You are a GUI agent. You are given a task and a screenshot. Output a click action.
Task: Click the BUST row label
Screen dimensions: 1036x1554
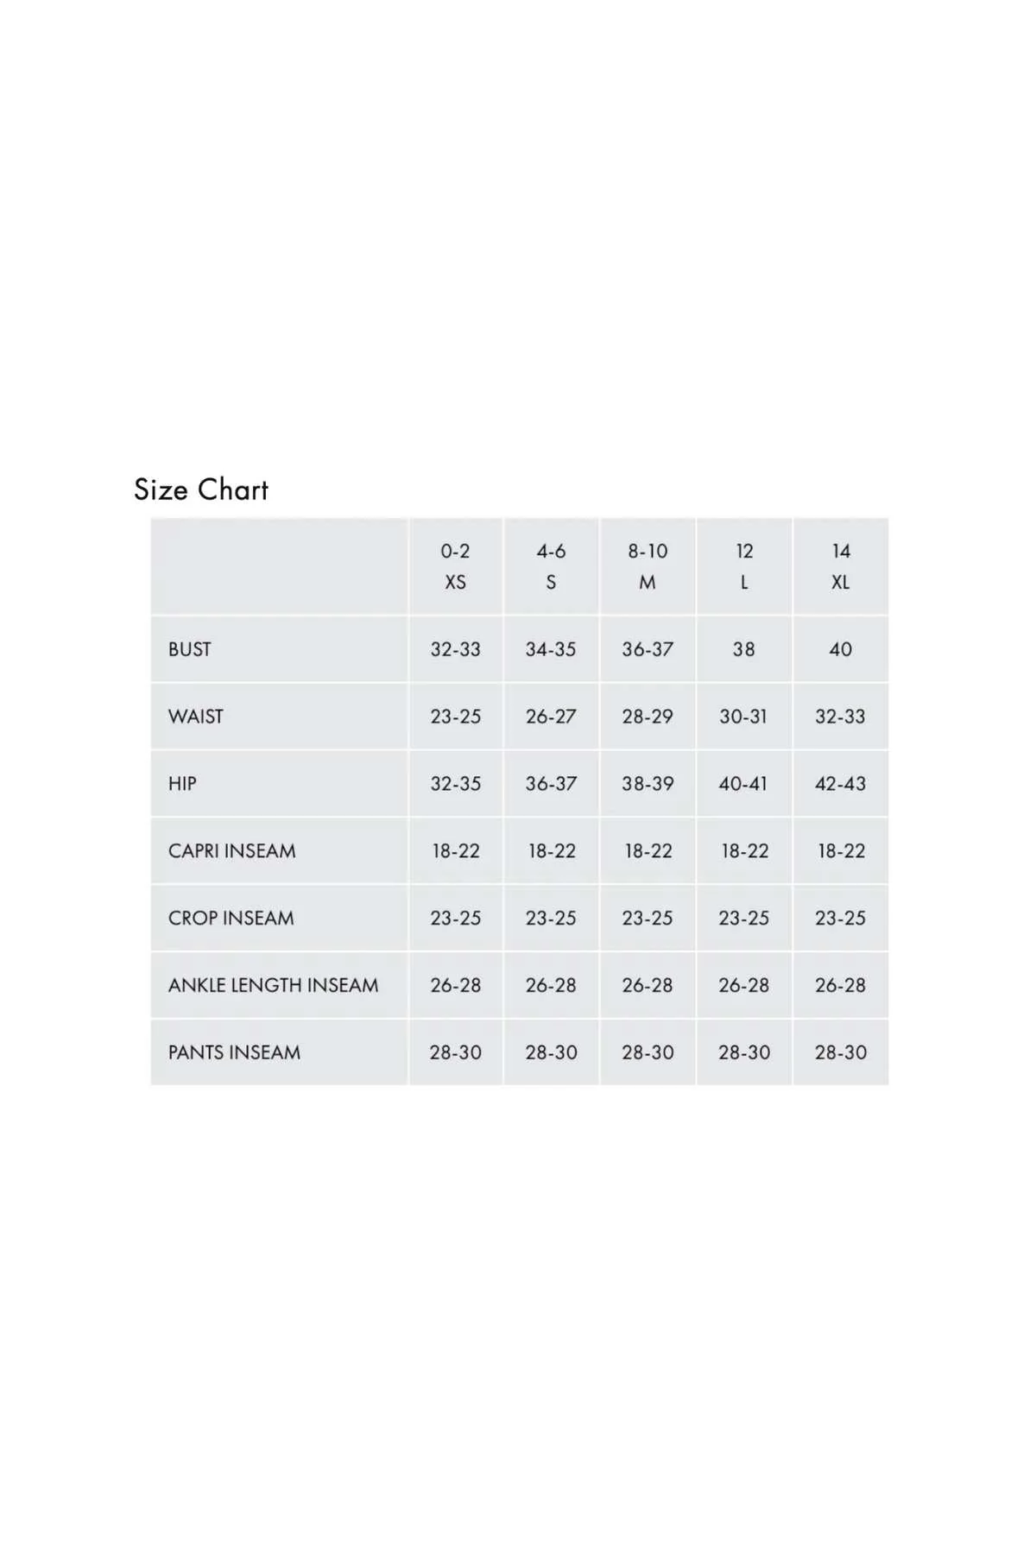coord(190,649)
